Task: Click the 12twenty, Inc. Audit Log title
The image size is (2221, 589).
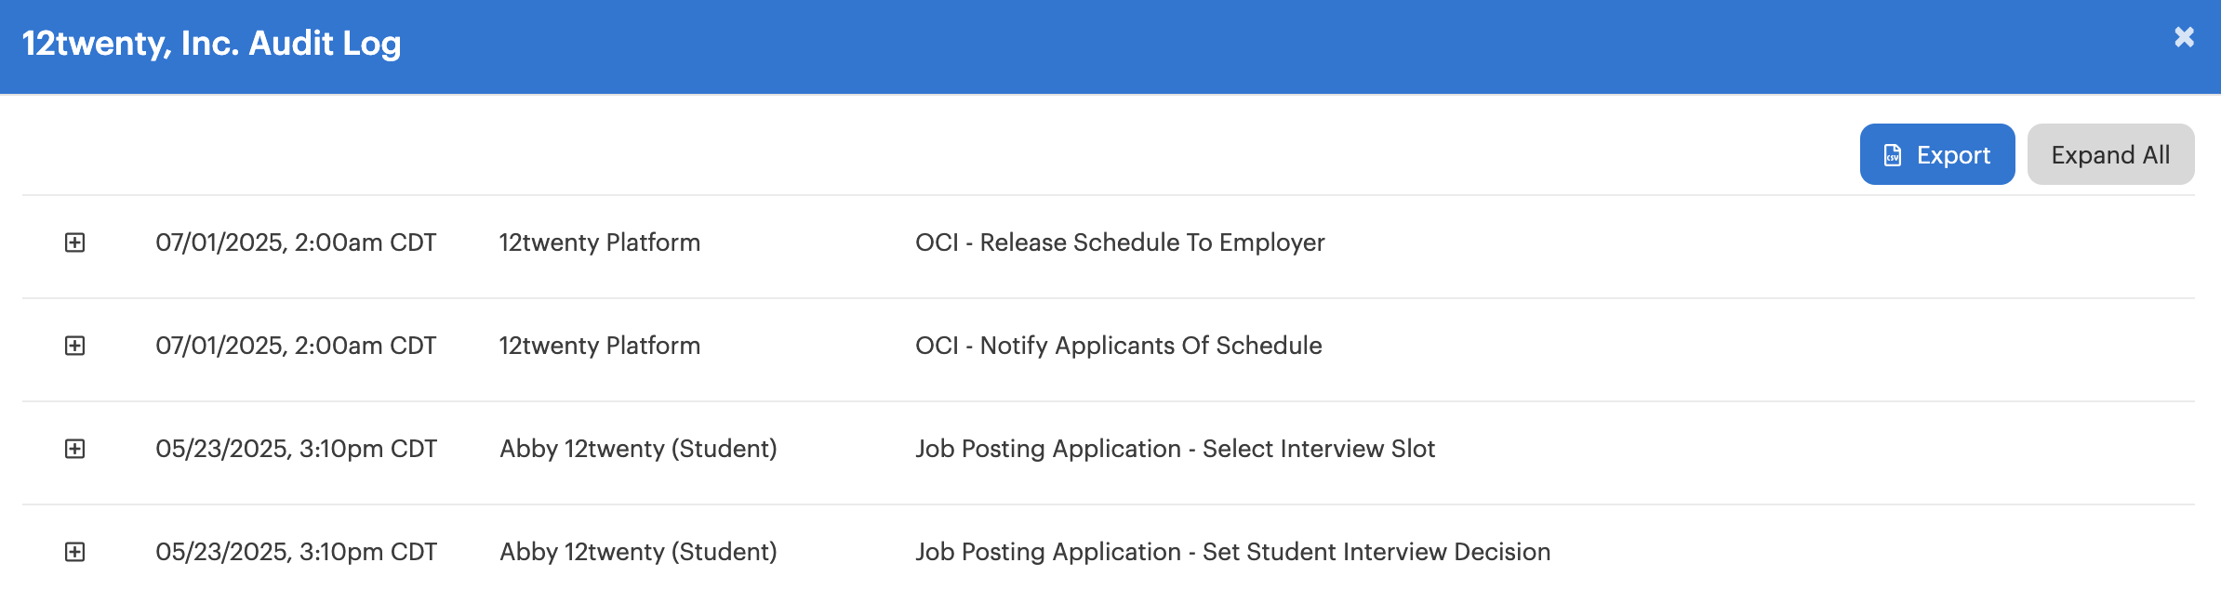Action: click(x=211, y=44)
